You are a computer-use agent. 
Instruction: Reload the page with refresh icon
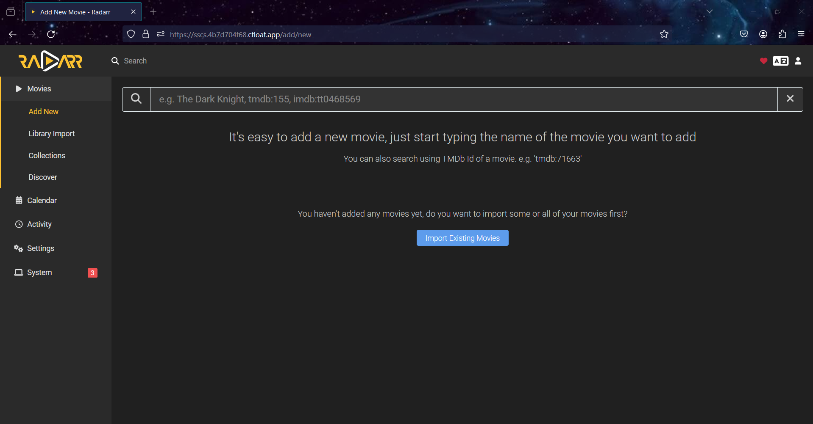tap(51, 34)
